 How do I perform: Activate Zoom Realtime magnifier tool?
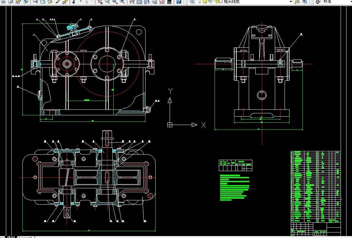107,2
